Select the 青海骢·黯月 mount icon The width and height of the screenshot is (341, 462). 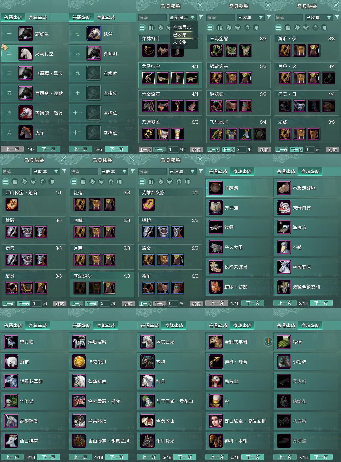coord(26,113)
